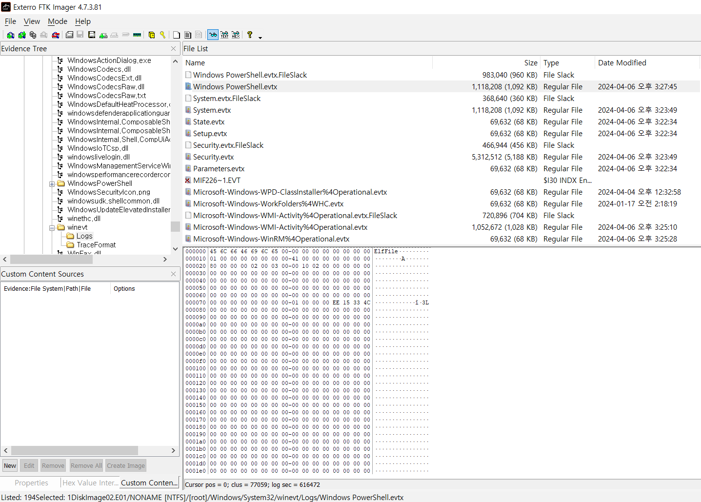Select the Logs folder in tree
Image resolution: width=701 pixels, height=502 pixels.
click(84, 236)
